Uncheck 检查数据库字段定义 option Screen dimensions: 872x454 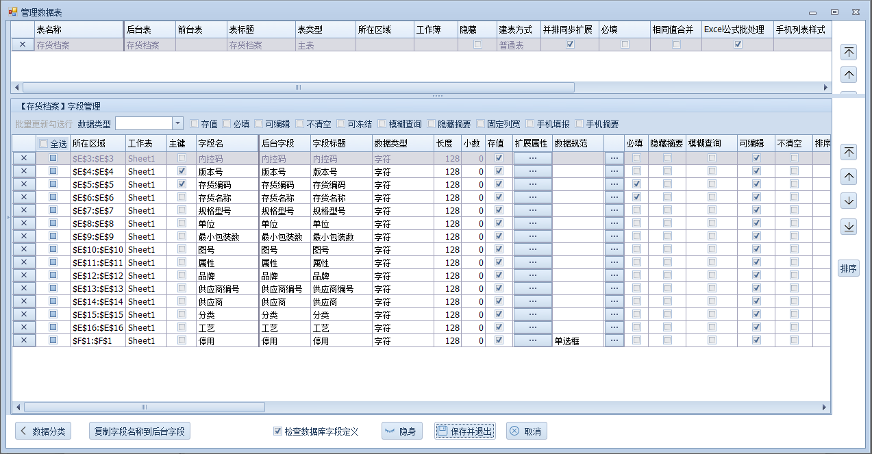(x=277, y=431)
